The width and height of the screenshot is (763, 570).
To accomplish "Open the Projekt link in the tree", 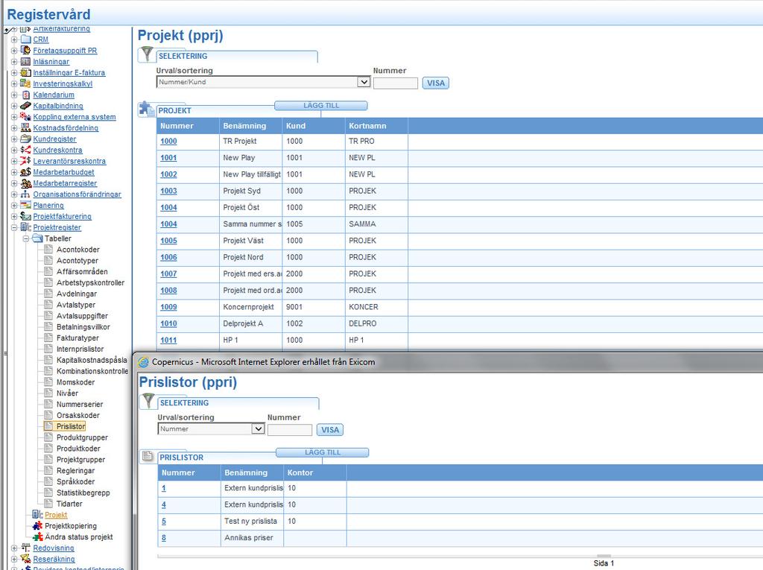I will click(x=56, y=515).
